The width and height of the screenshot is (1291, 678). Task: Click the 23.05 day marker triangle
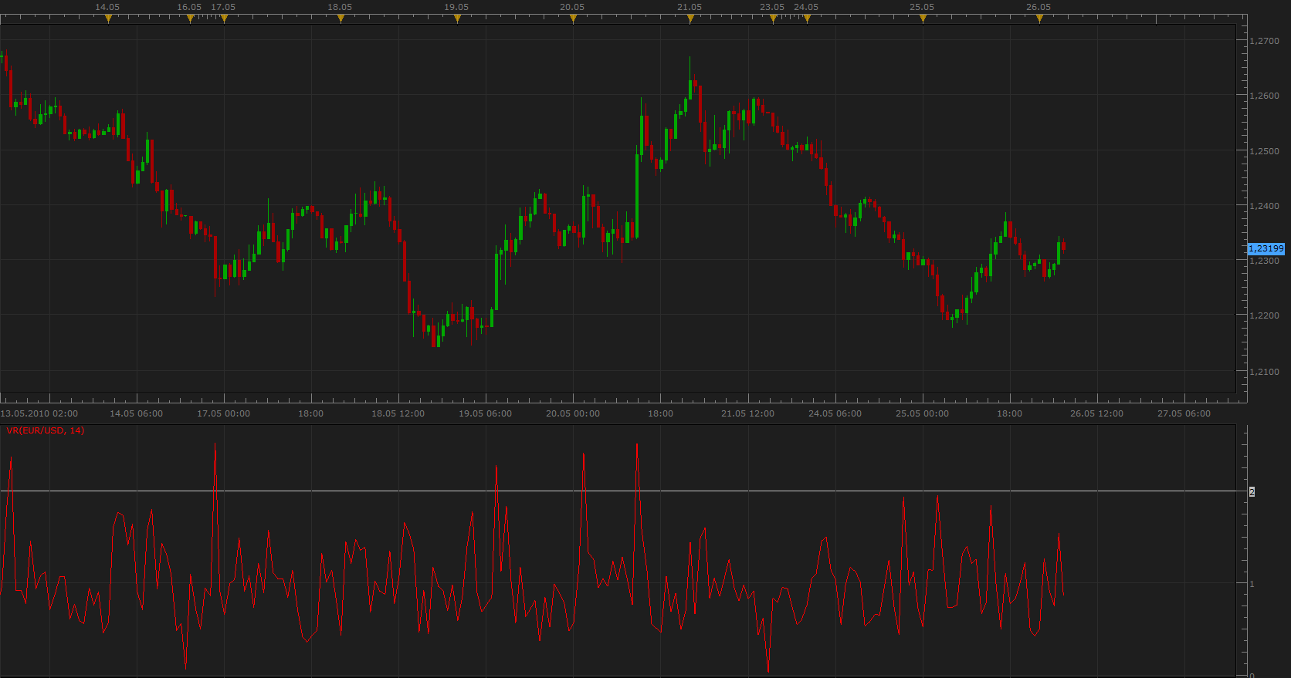pos(773,19)
